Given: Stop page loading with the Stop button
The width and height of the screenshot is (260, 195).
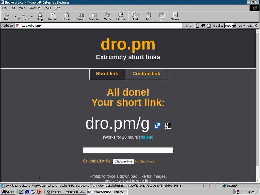Looking at the screenshot, I should pyautogui.click(x=40, y=17).
